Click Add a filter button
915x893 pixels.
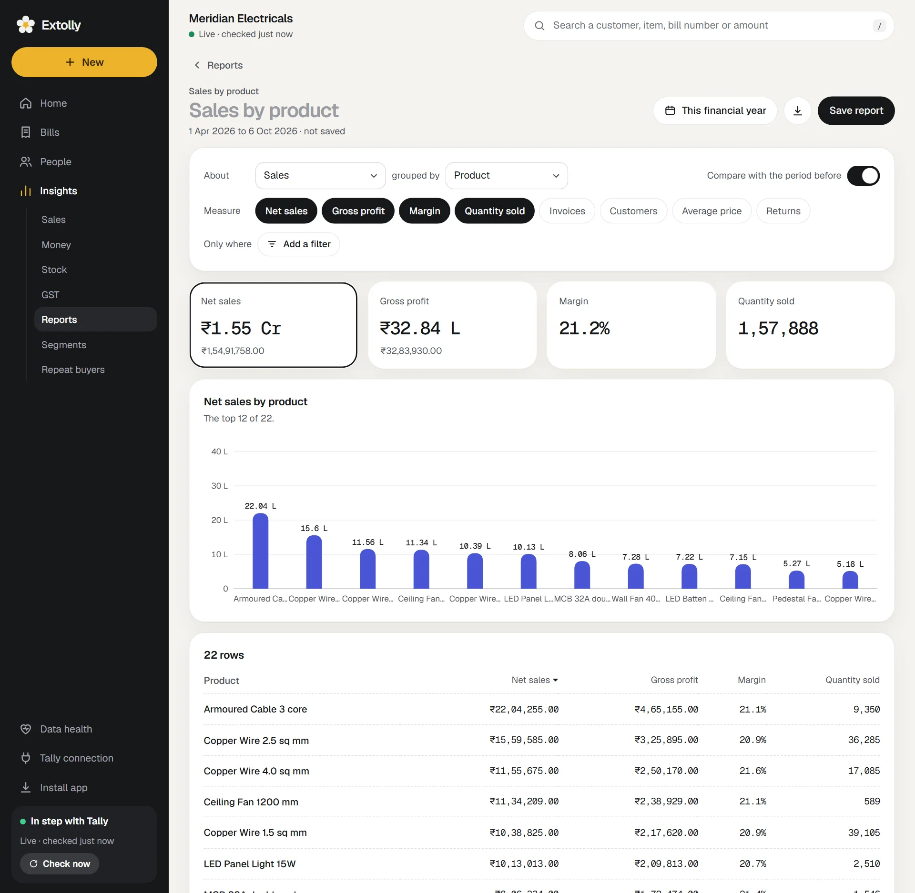coord(299,244)
